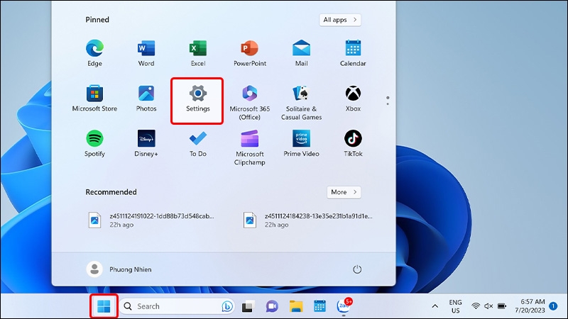Open the power options button

[x=357, y=269]
